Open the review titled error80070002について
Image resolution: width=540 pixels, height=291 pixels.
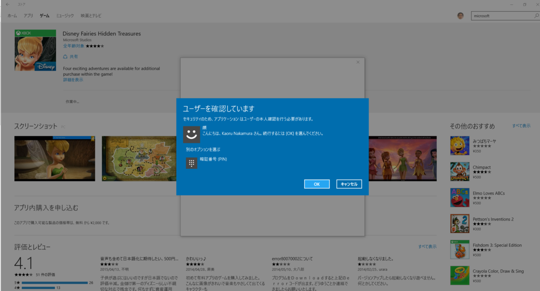coord(292,259)
